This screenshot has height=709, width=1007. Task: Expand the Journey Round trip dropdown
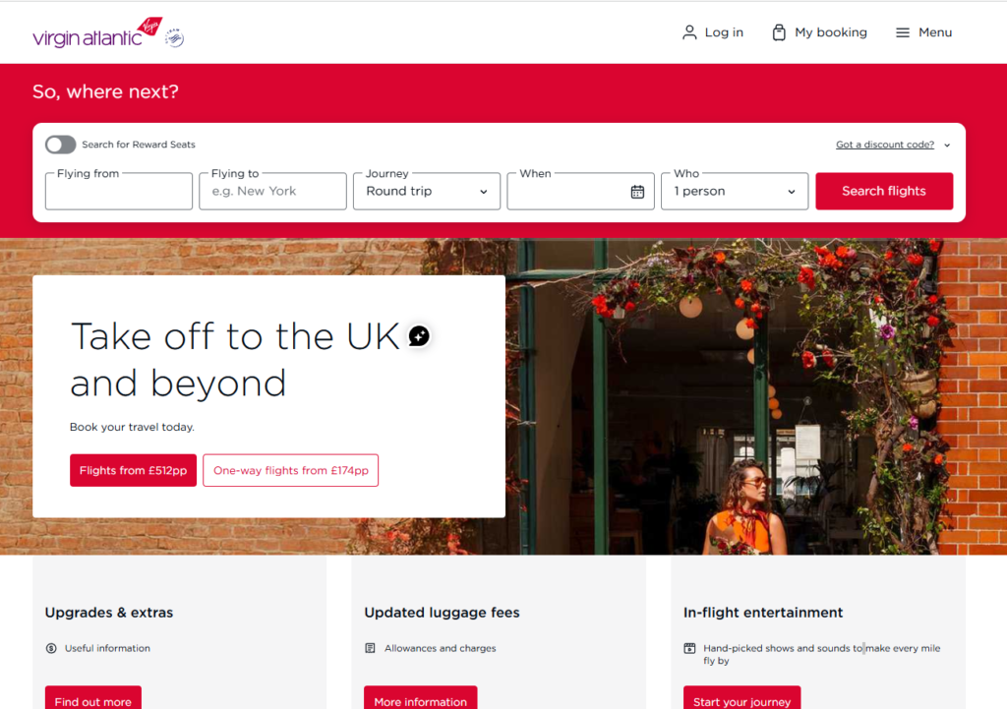pos(427,191)
